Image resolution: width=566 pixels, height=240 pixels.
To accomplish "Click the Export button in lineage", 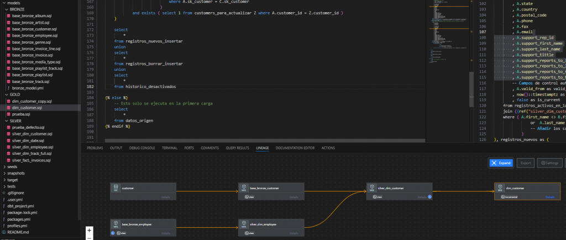I will 526,163.
